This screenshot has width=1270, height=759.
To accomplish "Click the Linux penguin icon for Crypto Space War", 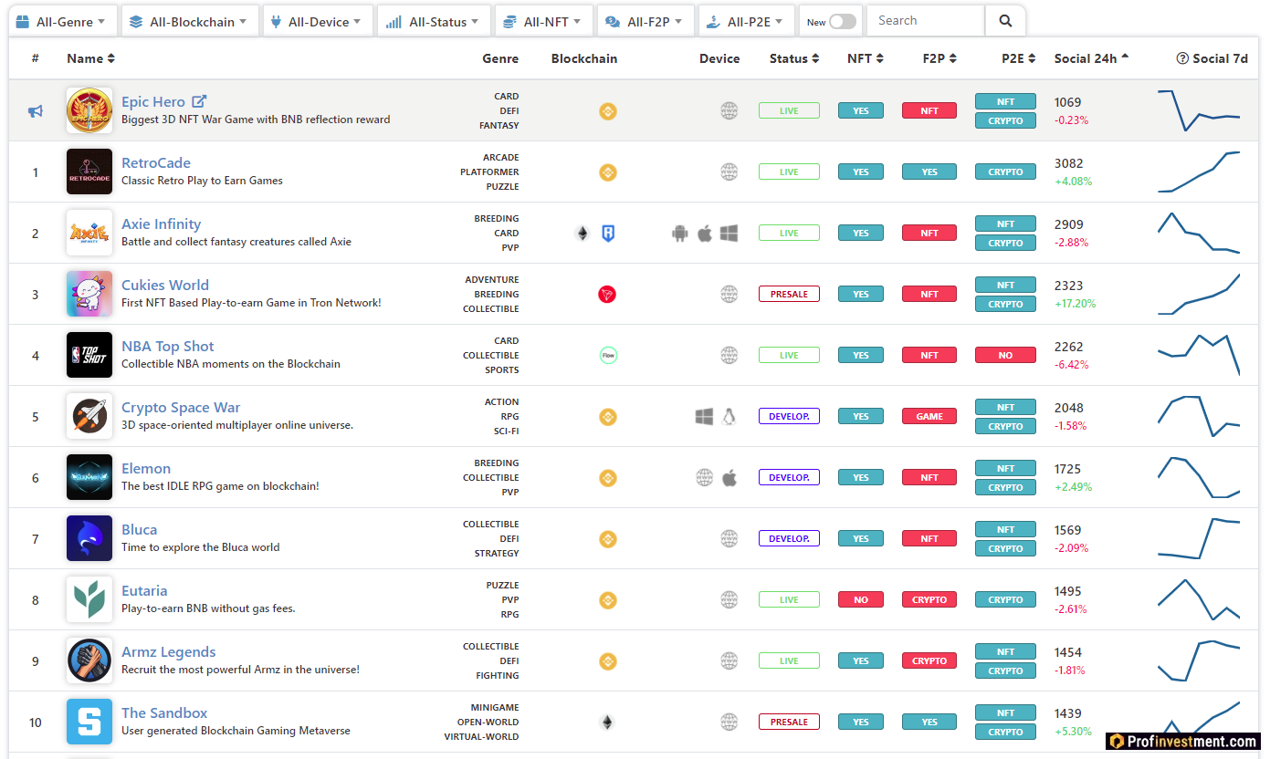I will click(x=729, y=417).
